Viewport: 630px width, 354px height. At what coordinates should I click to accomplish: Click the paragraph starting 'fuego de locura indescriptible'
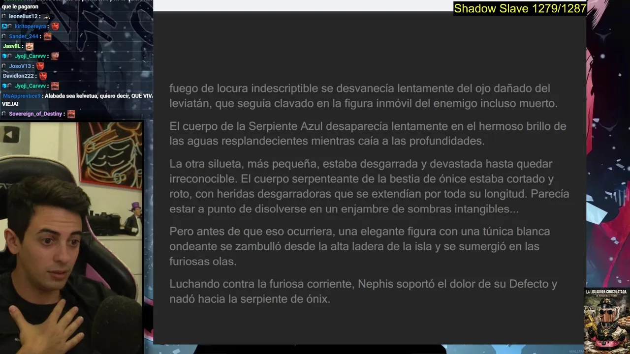point(363,96)
